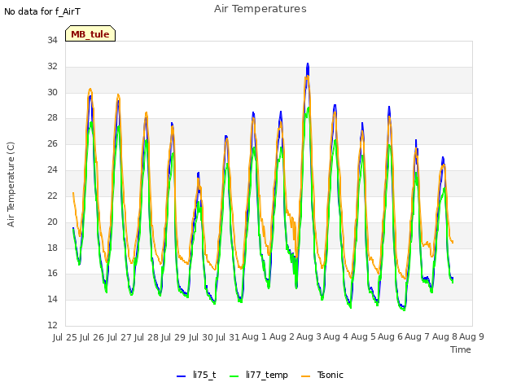Click the 'Aug 8' x-axis tick label

pyautogui.click(x=444, y=336)
